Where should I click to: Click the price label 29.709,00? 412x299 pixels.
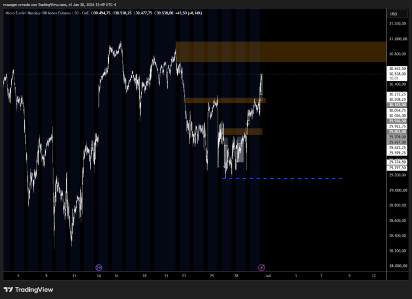point(397,137)
